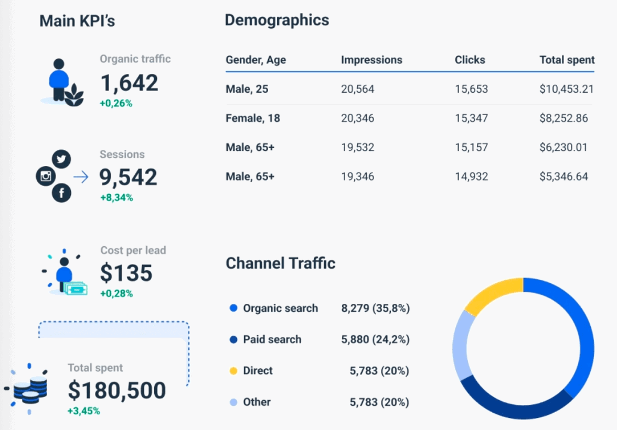Click the Other light blue legend dot
Screen dimensions: 617x430
(233, 402)
